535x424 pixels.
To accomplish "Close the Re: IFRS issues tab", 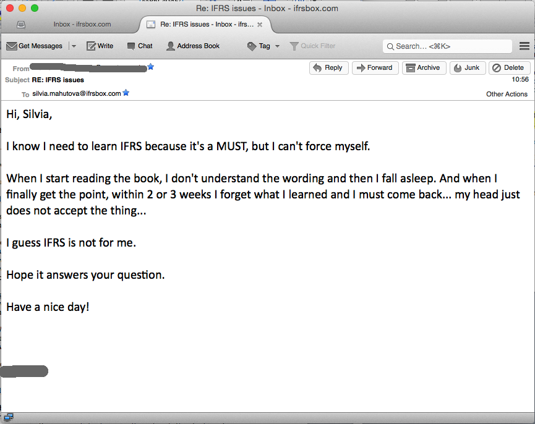I will click(x=260, y=25).
